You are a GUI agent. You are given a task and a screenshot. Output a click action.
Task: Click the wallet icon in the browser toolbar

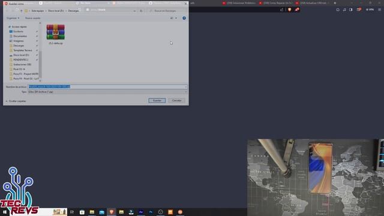(x=359, y=10)
